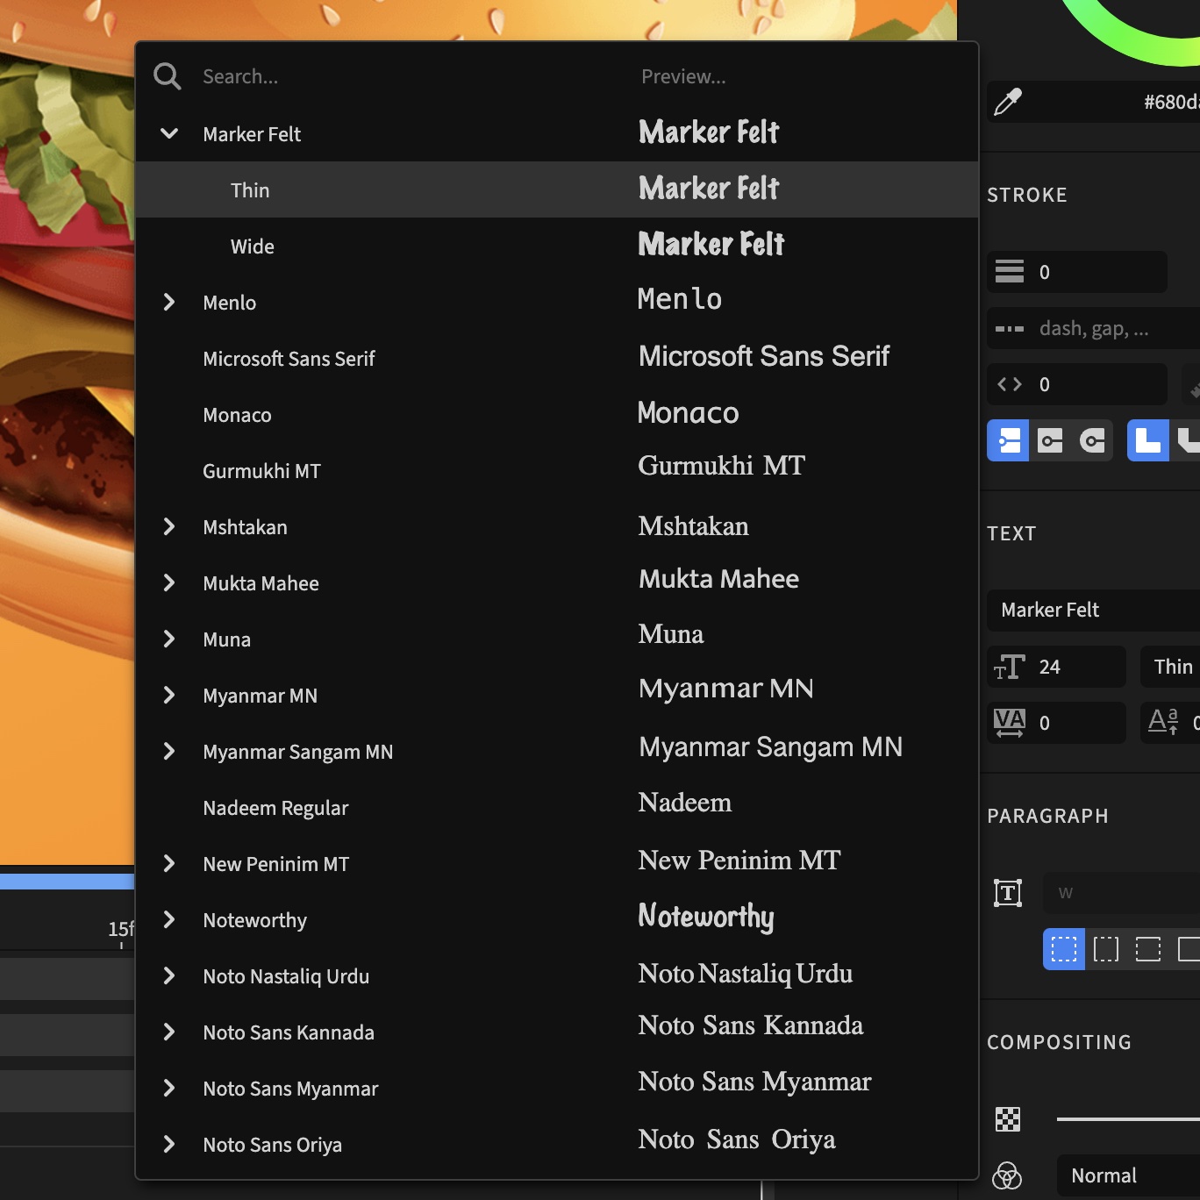Select third paragraph sizing mode icon
The image size is (1200, 1200).
coord(1148,949)
